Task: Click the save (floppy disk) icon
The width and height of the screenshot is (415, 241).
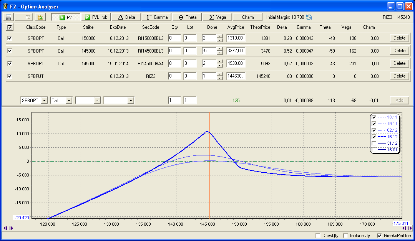Action: (8, 17)
